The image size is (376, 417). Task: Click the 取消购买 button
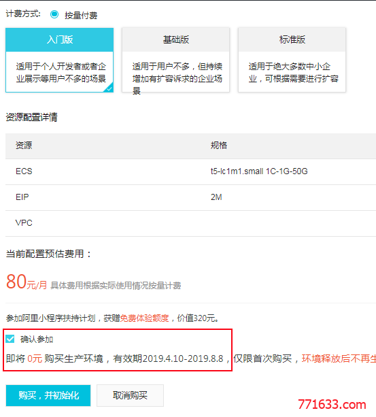coord(130,395)
